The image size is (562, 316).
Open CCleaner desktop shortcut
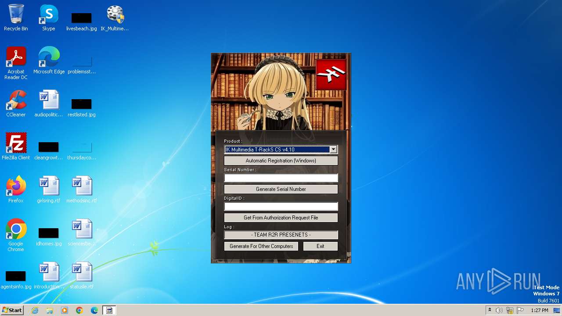[x=16, y=104]
